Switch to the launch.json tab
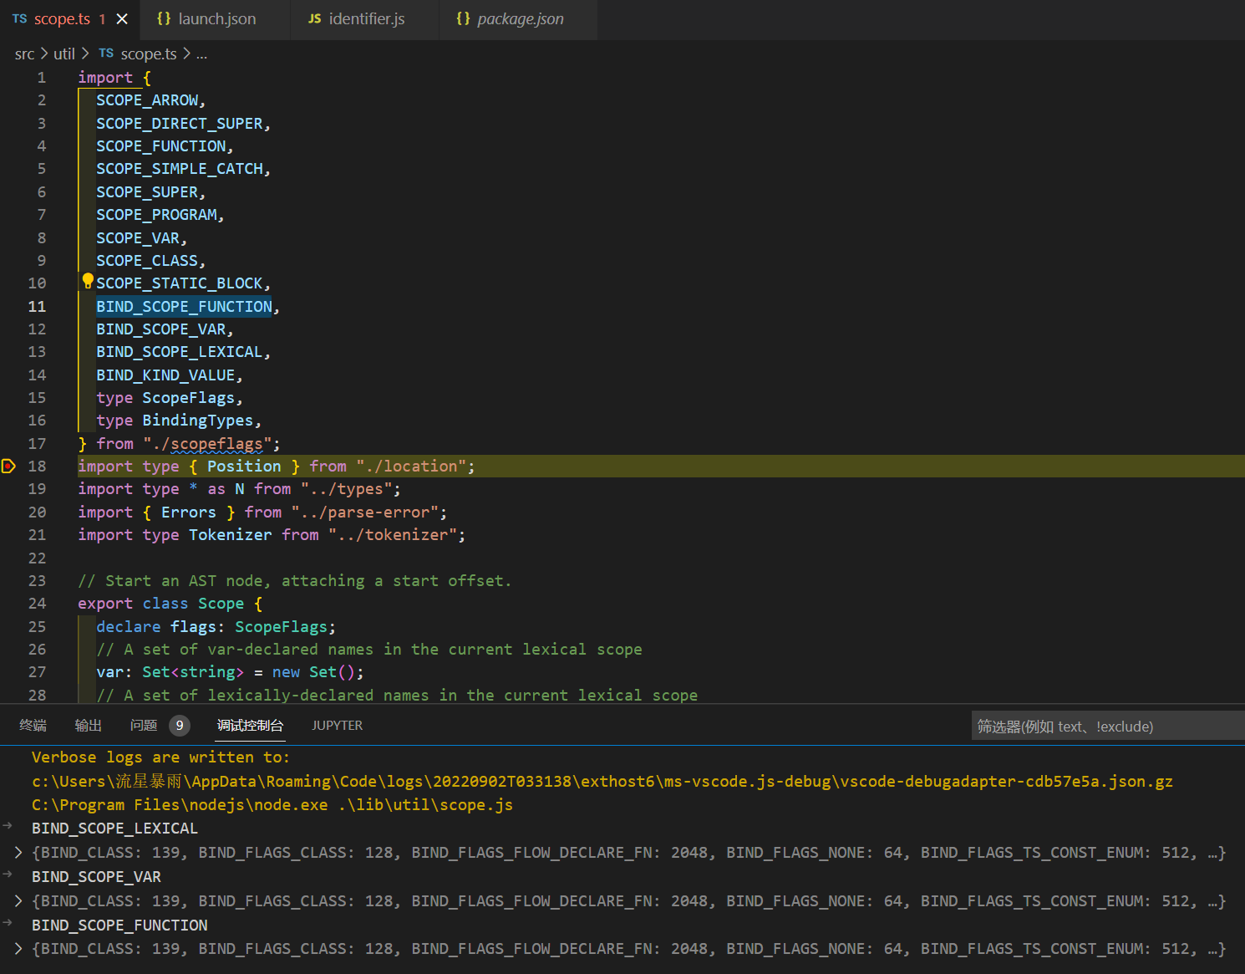This screenshot has width=1245, height=974. (216, 19)
